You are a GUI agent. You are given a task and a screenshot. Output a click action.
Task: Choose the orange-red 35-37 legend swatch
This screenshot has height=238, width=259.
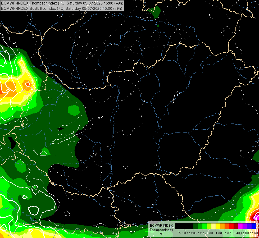227,226
